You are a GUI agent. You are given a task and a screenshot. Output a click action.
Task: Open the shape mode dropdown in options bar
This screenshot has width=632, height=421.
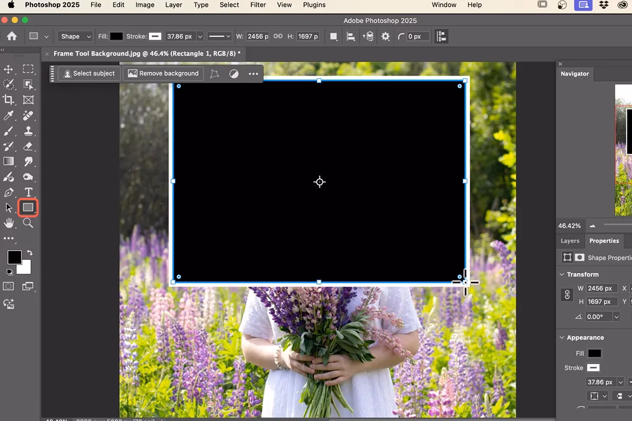(x=74, y=36)
